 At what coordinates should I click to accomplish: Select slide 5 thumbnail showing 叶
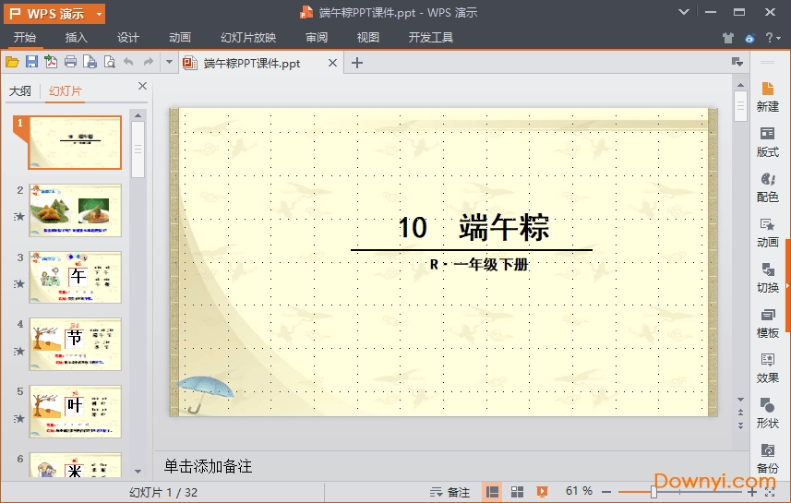point(75,412)
